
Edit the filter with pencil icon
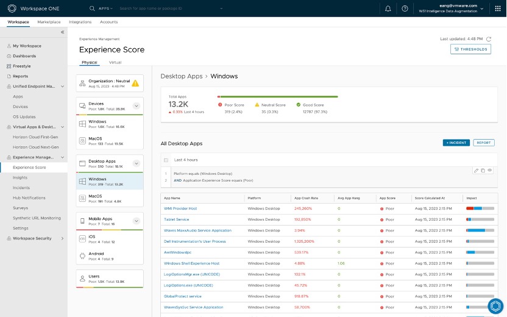pos(476,170)
